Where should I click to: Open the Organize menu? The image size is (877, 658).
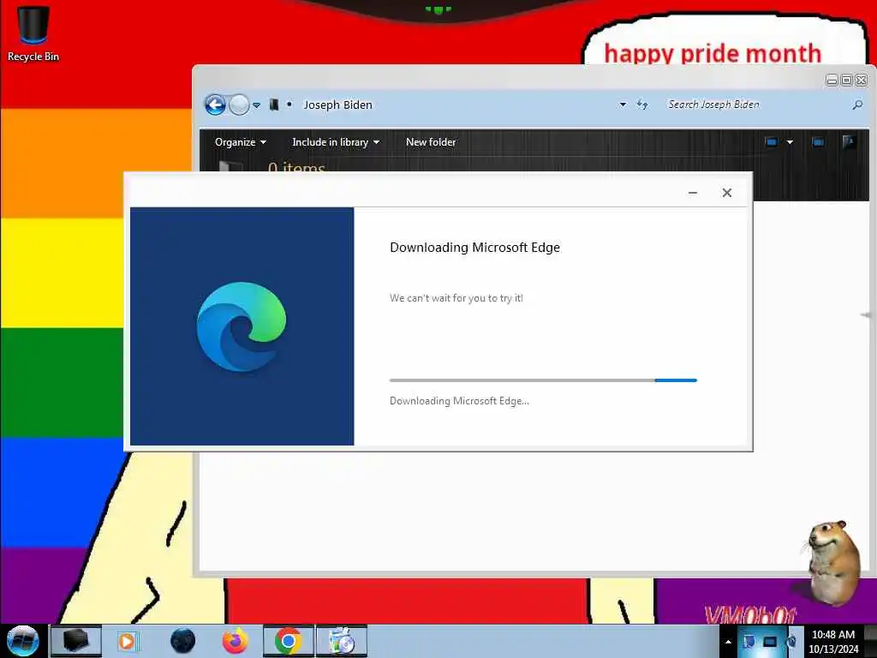pyautogui.click(x=241, y=142)
